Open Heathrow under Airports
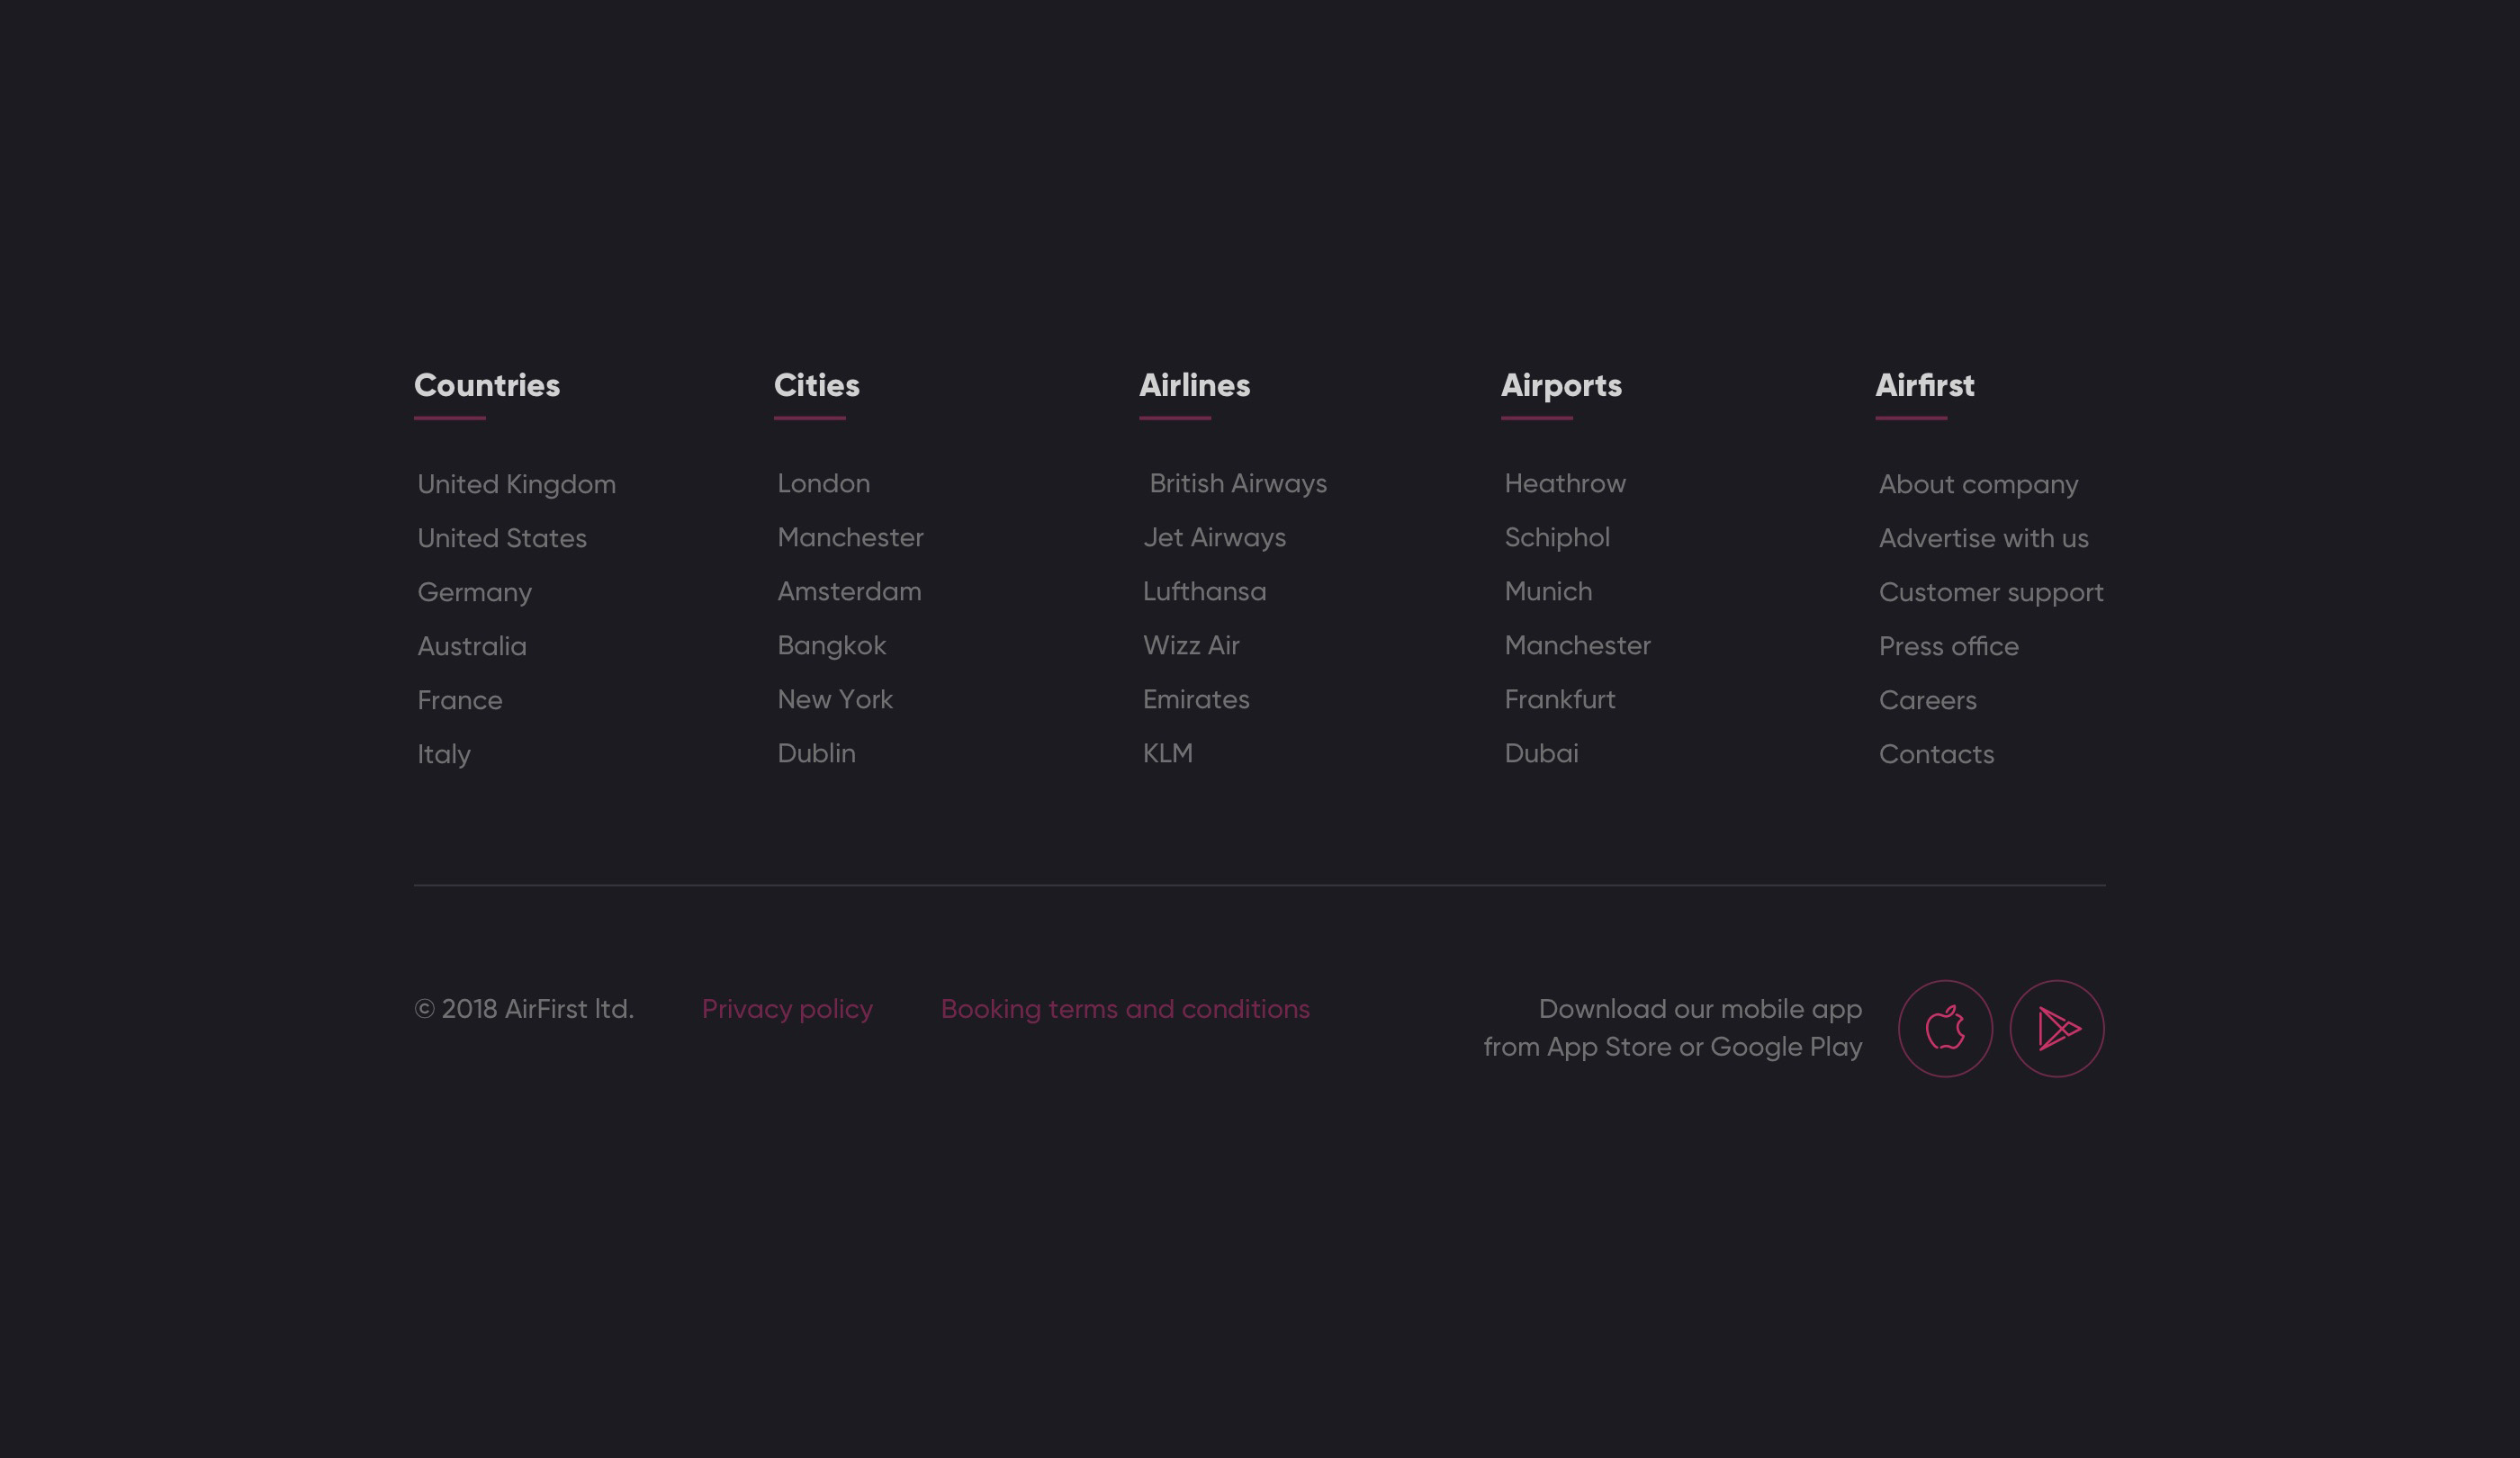 point(1565,483)
